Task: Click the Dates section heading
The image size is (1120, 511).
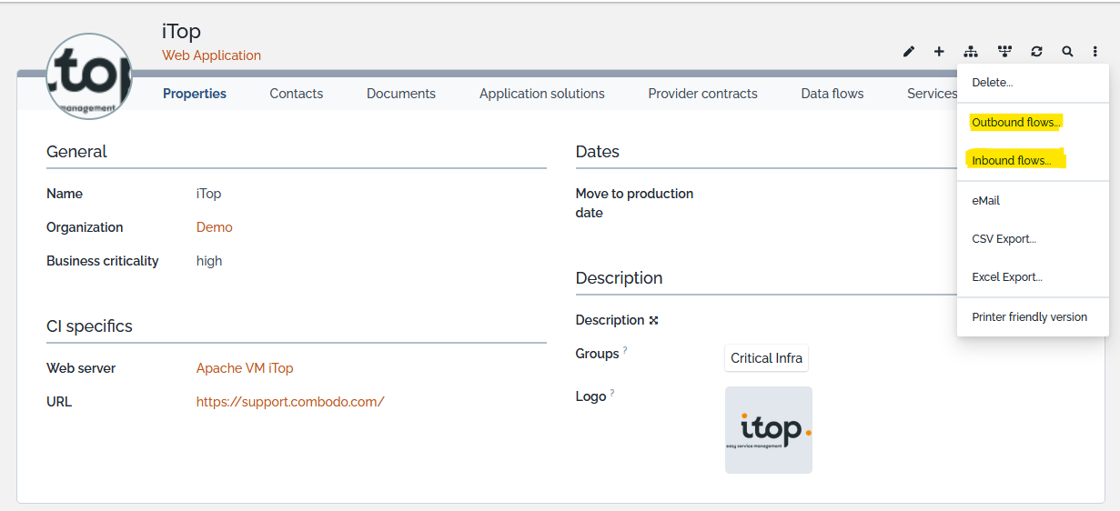Action: 598,152
